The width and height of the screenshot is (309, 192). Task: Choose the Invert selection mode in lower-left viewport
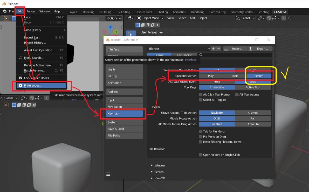[x=29, y=105]
